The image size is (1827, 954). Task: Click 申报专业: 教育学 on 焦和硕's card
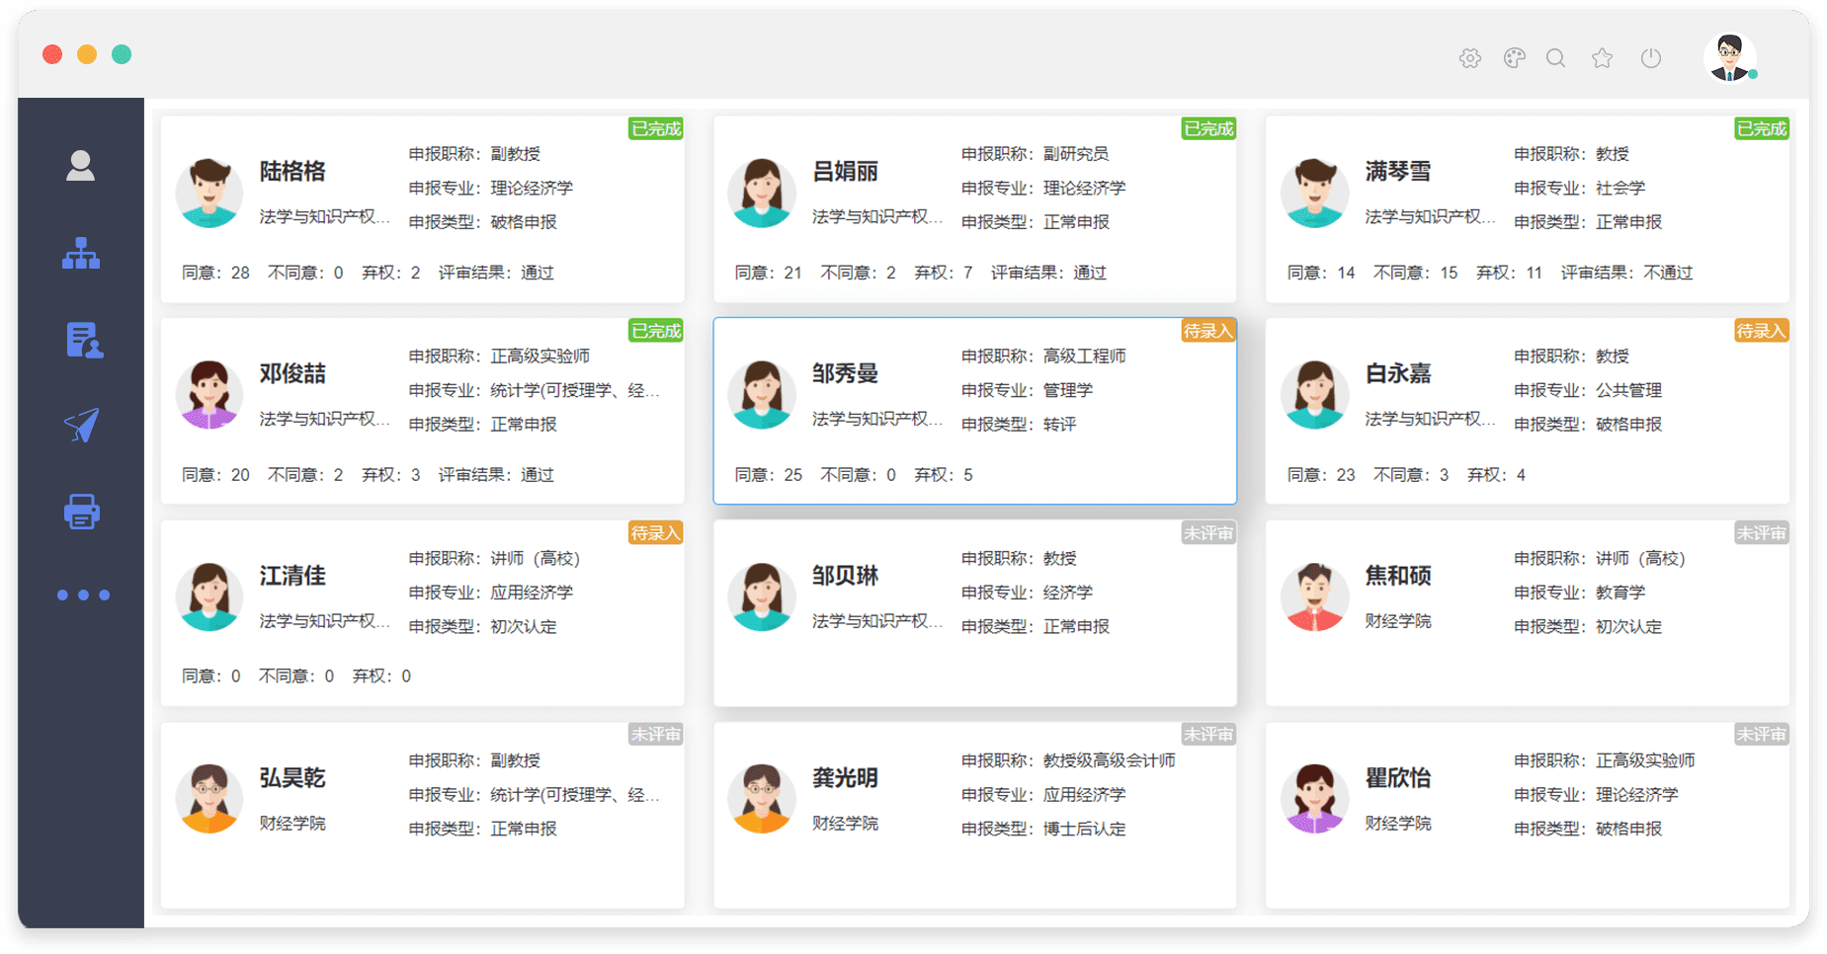click(x=1580, y=593)
